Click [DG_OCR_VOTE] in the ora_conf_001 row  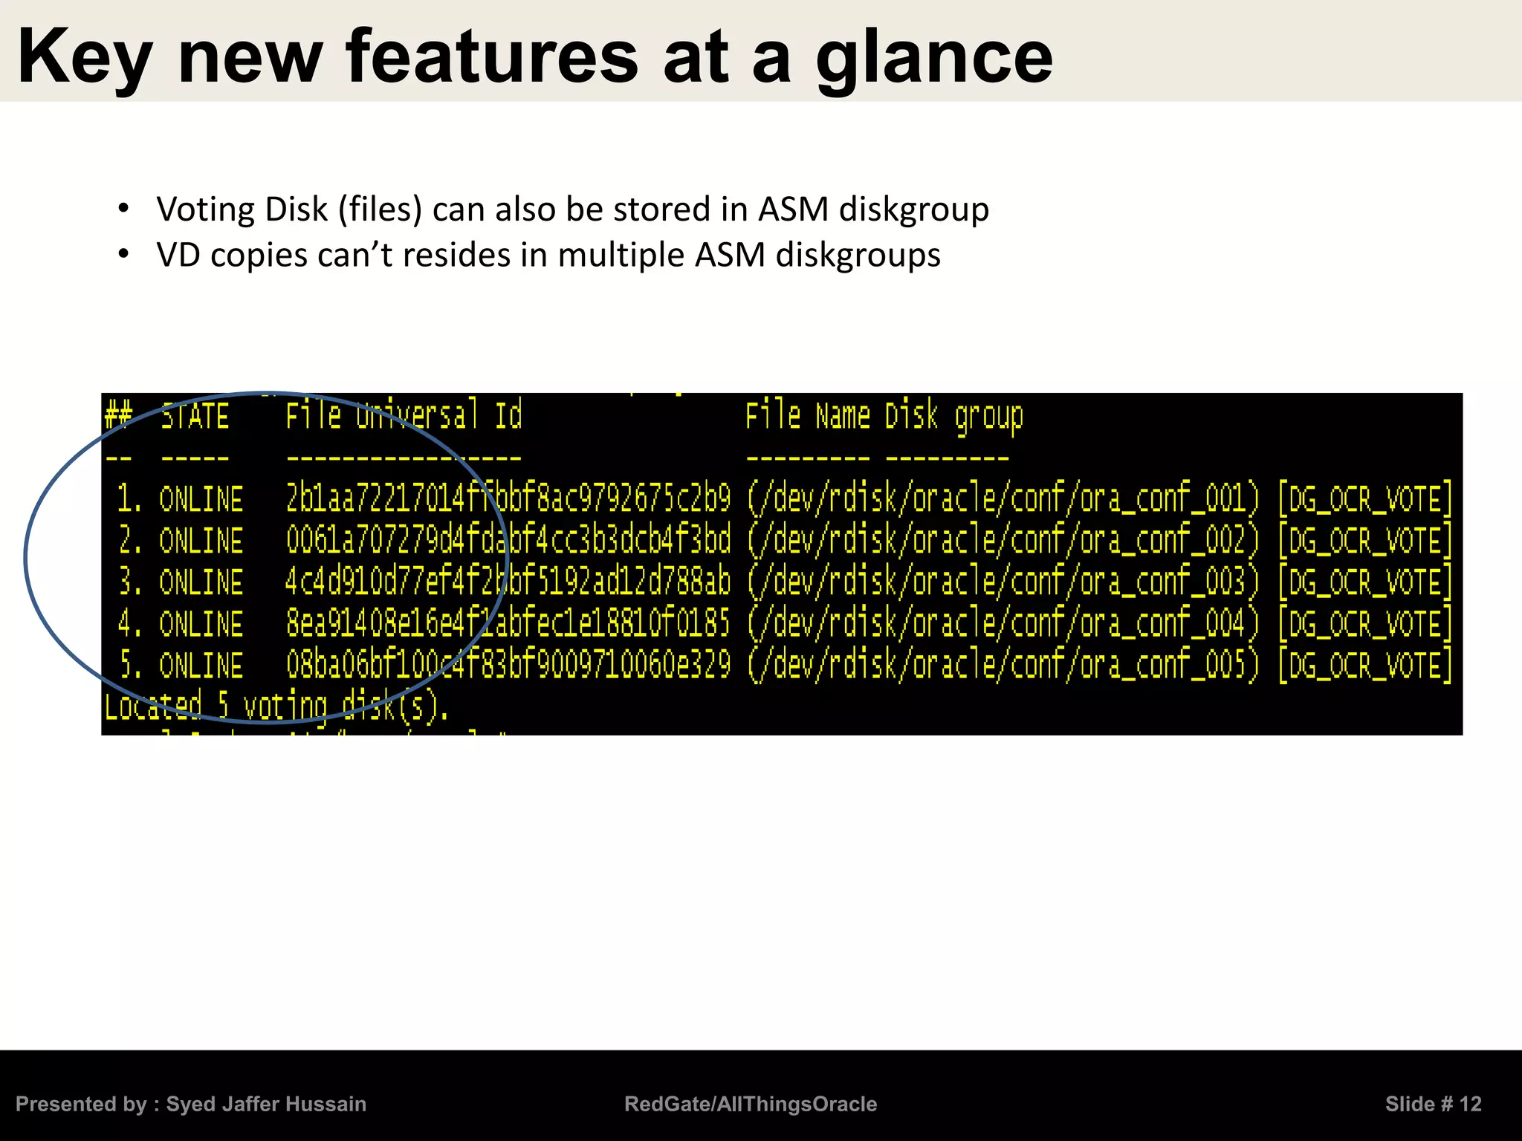(x=1365, y=499)
